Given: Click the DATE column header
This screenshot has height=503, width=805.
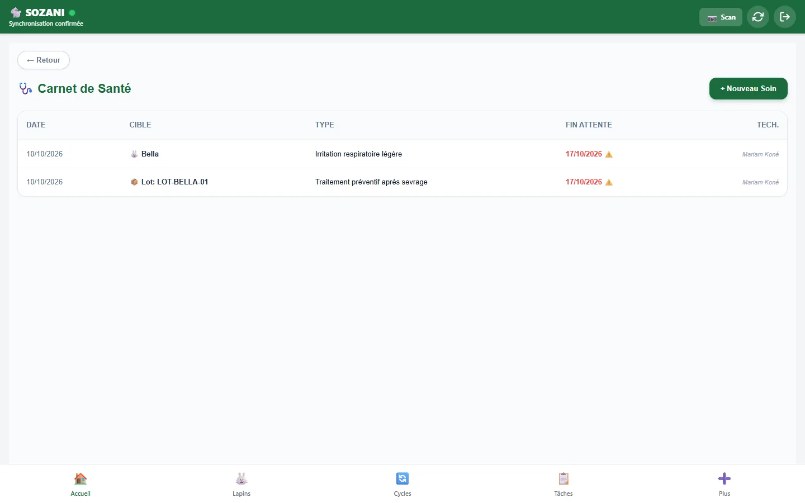Looking at the screenshot, I should click(36, 125).
